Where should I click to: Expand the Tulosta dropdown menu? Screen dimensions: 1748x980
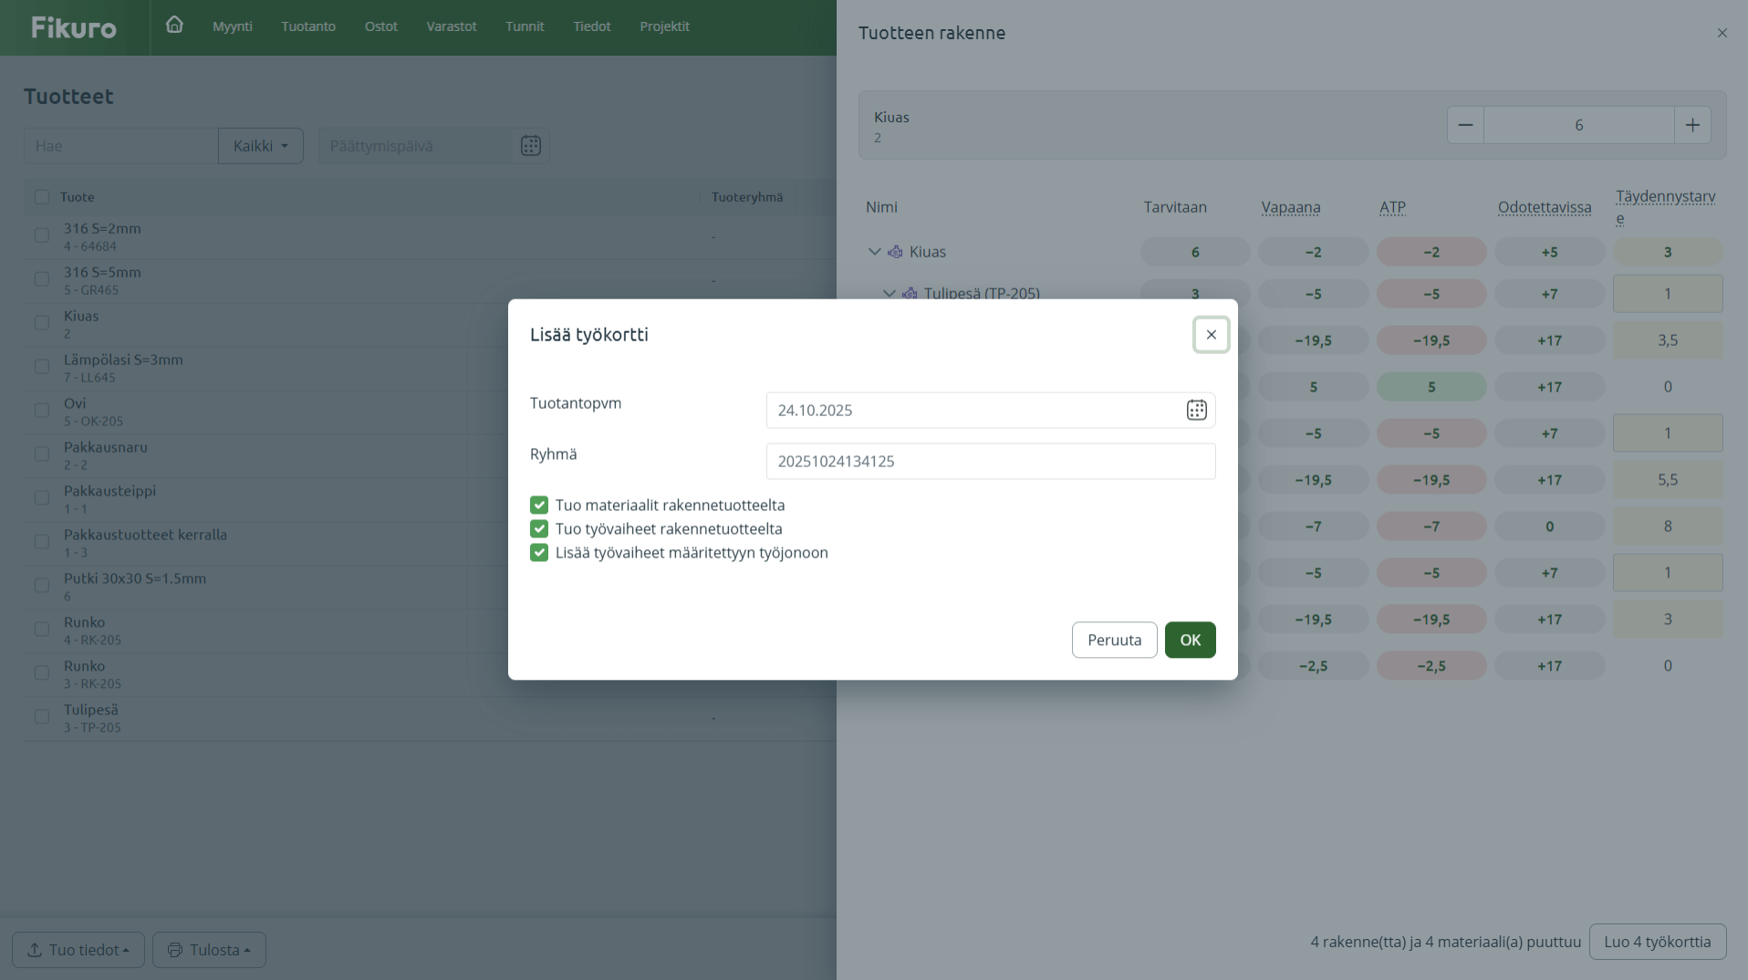pyautogui.click(x=209, y=950)
